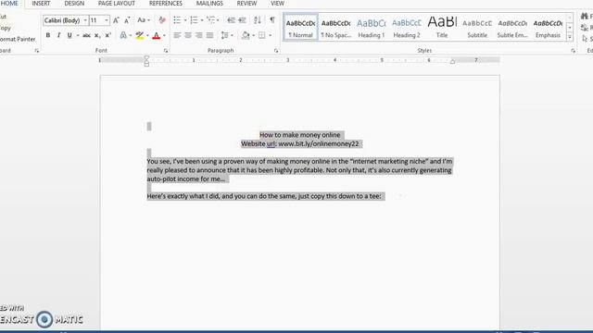The image size is (593, 333).
Task: Align text left
Action: click(x=177, y=35)
